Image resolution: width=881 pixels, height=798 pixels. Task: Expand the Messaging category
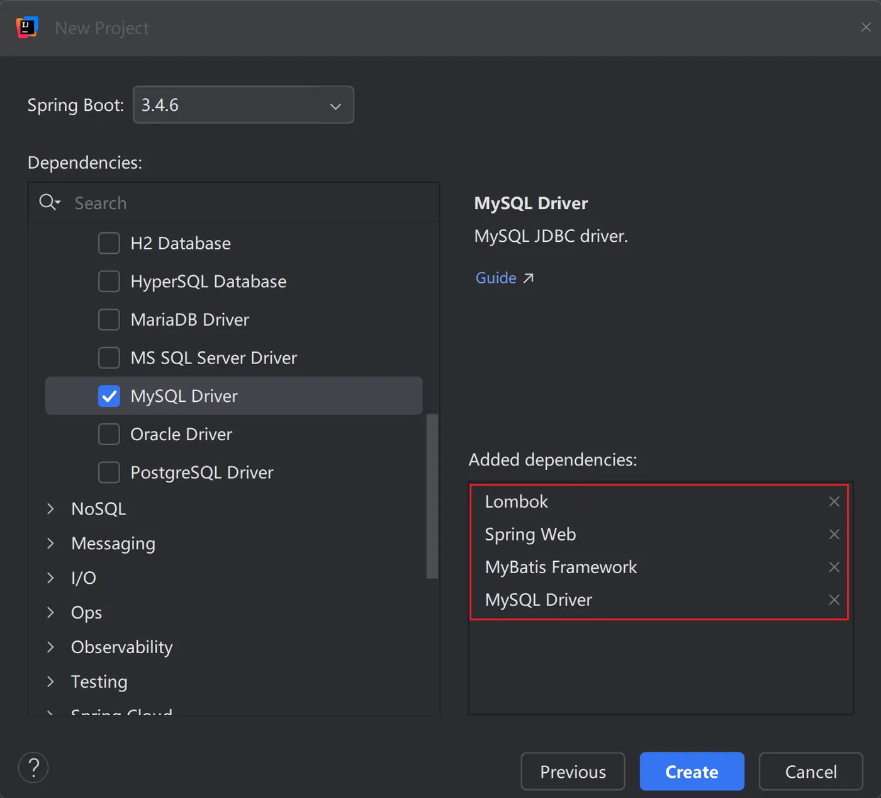point(50,543)
